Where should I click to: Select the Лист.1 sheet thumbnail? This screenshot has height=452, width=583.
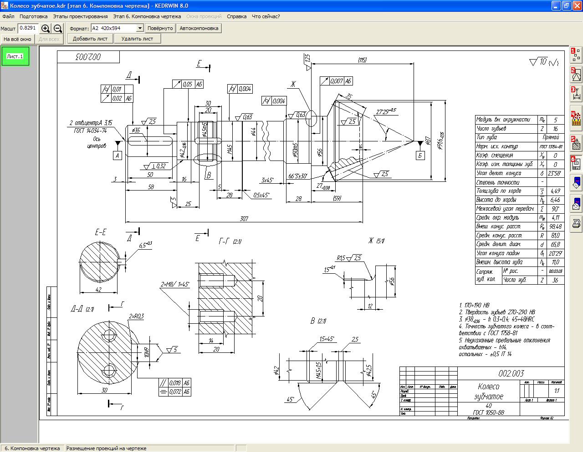[x=15, y=56]
